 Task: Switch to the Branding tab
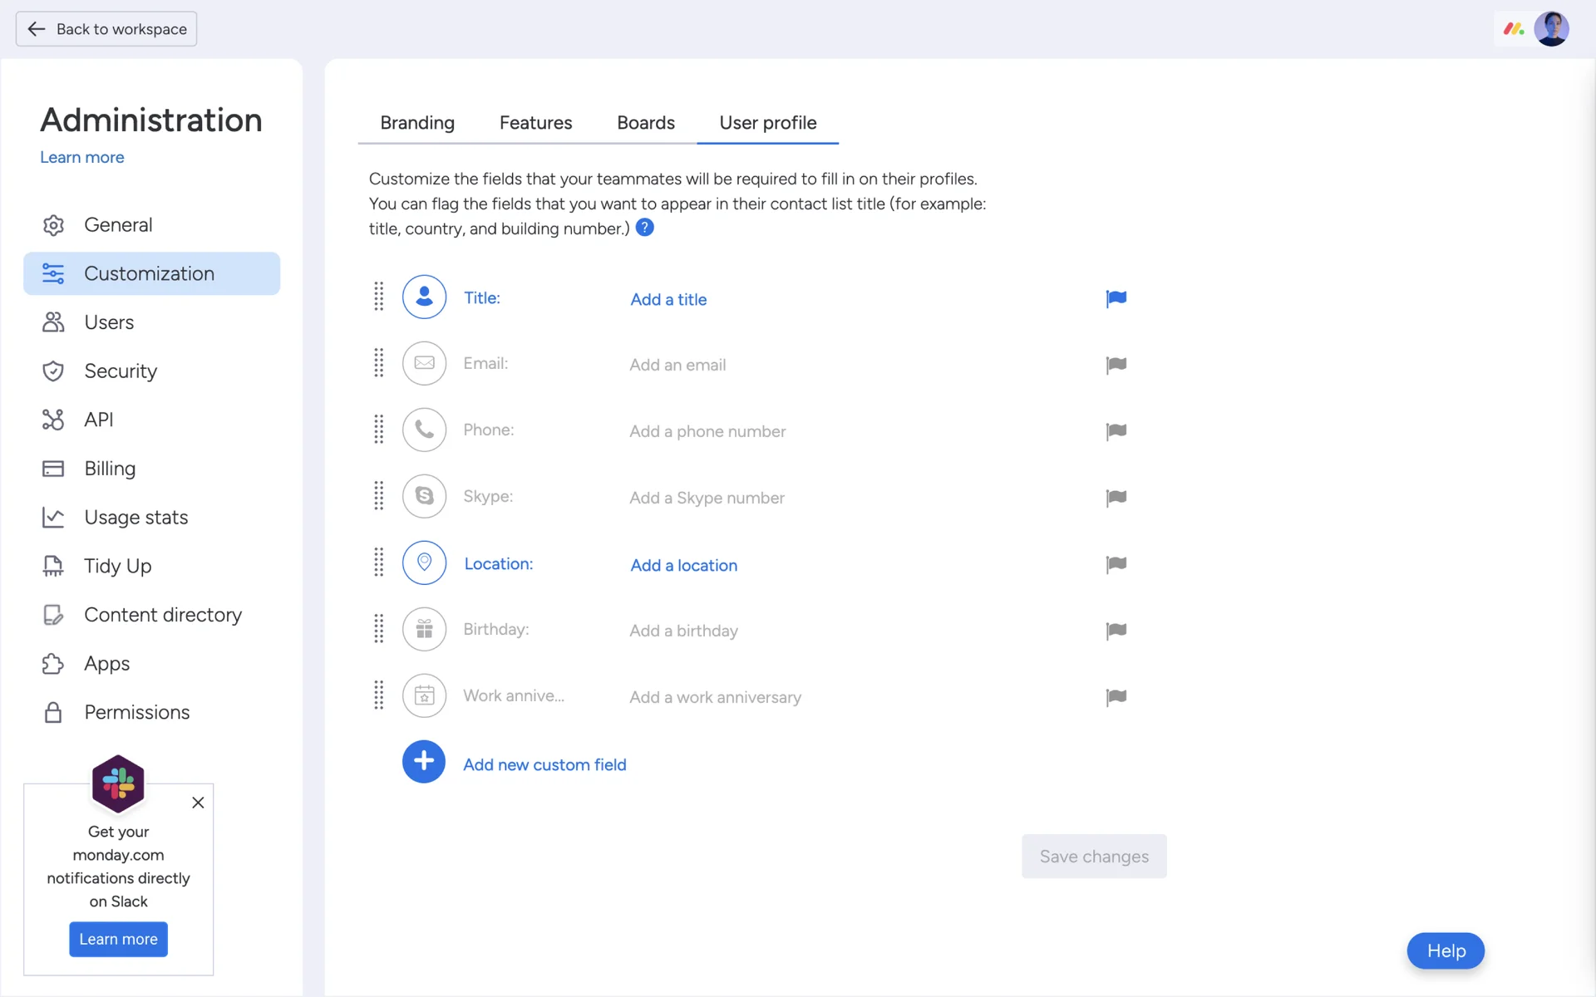417,123
